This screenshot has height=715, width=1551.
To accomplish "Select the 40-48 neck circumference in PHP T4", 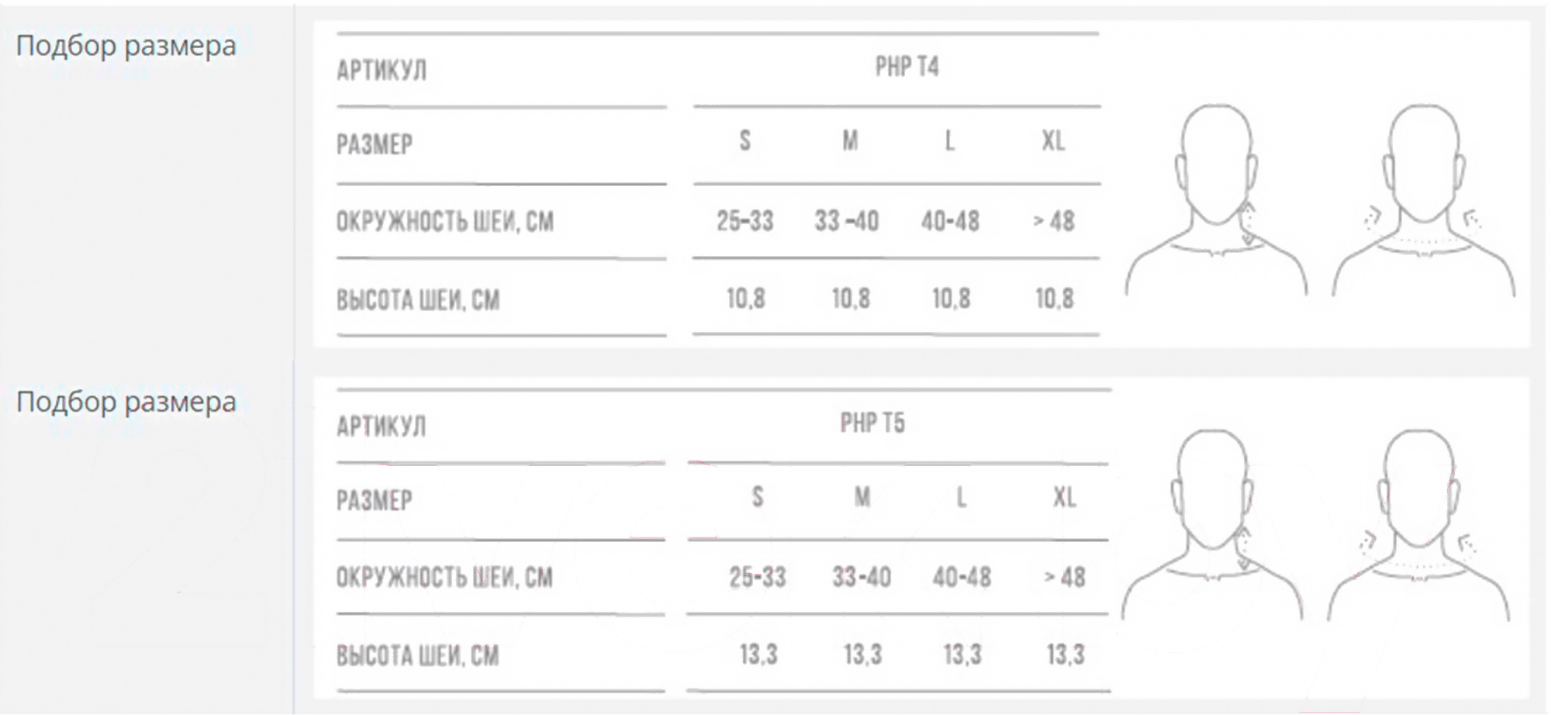I will (950, 222).
